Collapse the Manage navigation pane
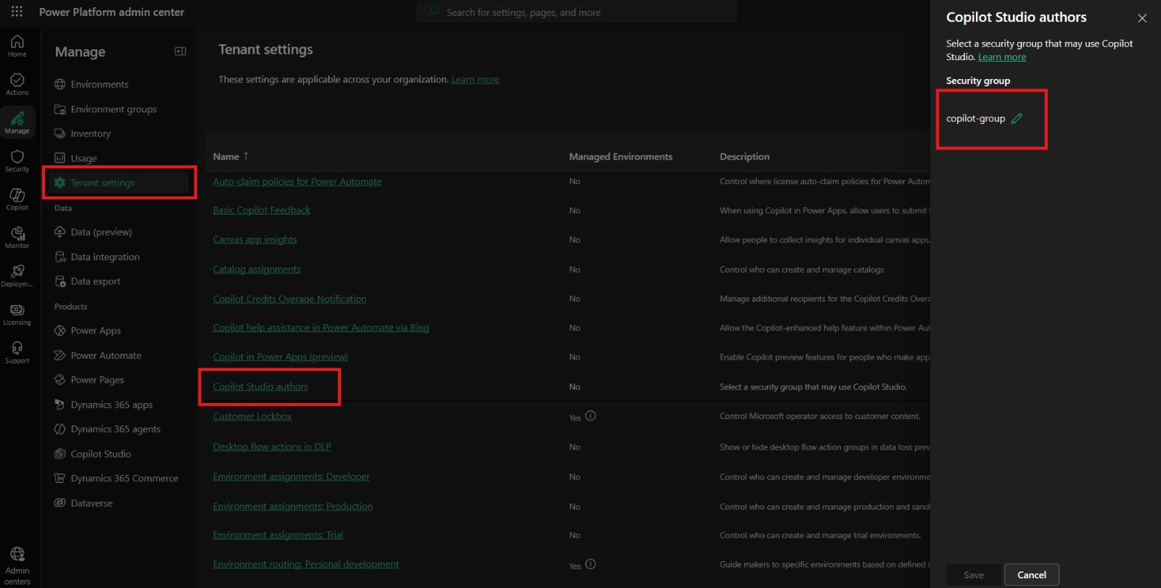The height and width of the screenshot is (588, 1161). [181, 51]
